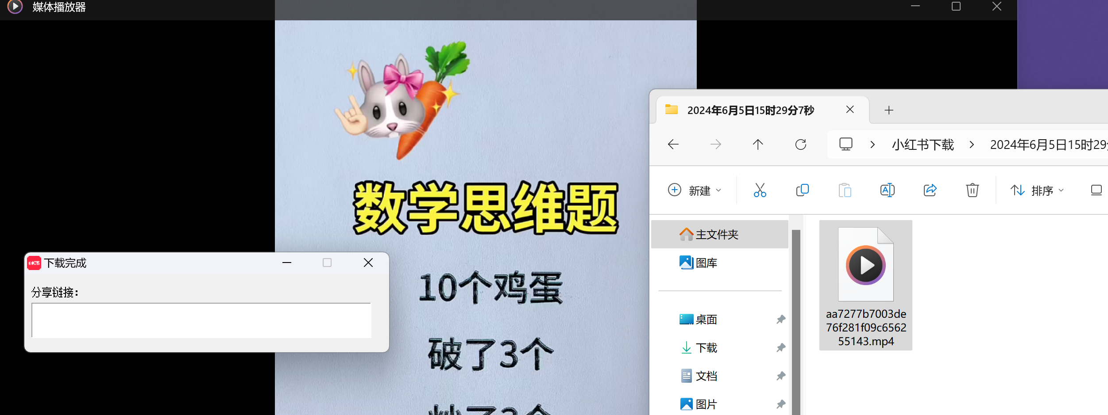
Task: Open the 新建 dropdown menu
Action: pos(695,190)
